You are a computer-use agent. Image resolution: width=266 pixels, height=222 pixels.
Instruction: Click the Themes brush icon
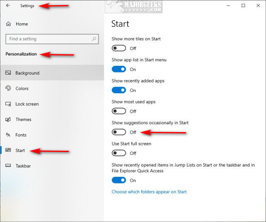(x=8, y=119)
